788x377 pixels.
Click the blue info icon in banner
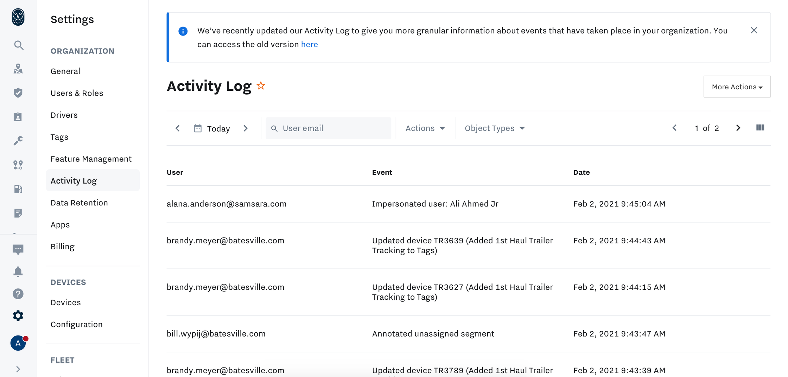pyautogui.click(x=183, y=31)
